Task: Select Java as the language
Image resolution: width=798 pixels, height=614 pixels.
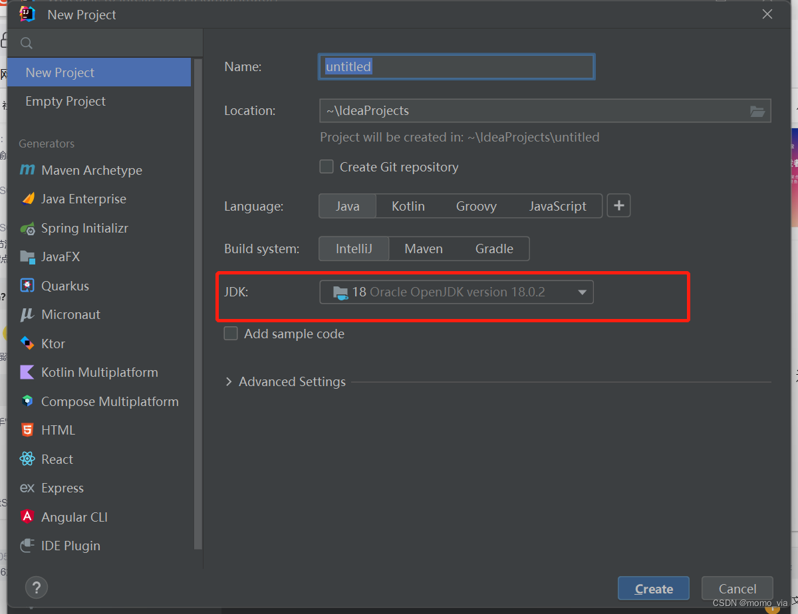Action: 348,206
